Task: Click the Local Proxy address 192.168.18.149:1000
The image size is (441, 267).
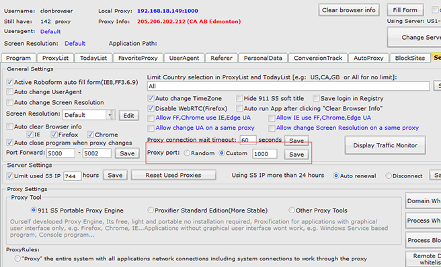Action: 167,11
